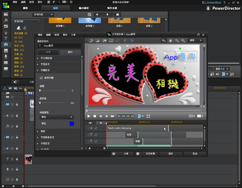Switch to the 動作 tab
This screenshot has width=242, height=188.
tap(70, 52)
